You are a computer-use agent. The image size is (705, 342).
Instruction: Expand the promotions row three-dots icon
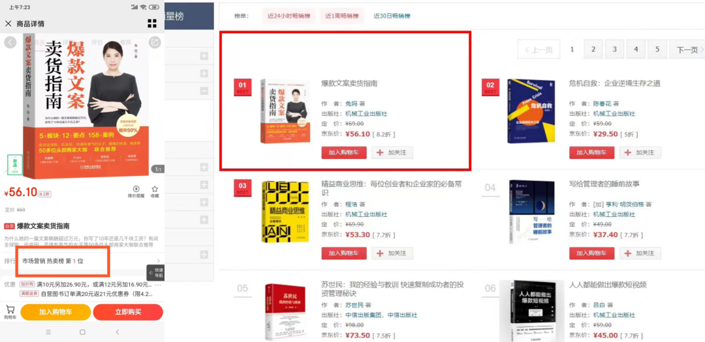point(158,285)
